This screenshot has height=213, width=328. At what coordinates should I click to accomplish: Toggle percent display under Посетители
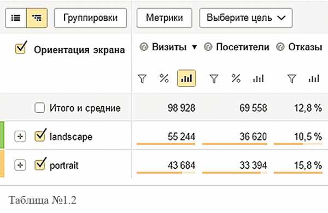[236, 78]
